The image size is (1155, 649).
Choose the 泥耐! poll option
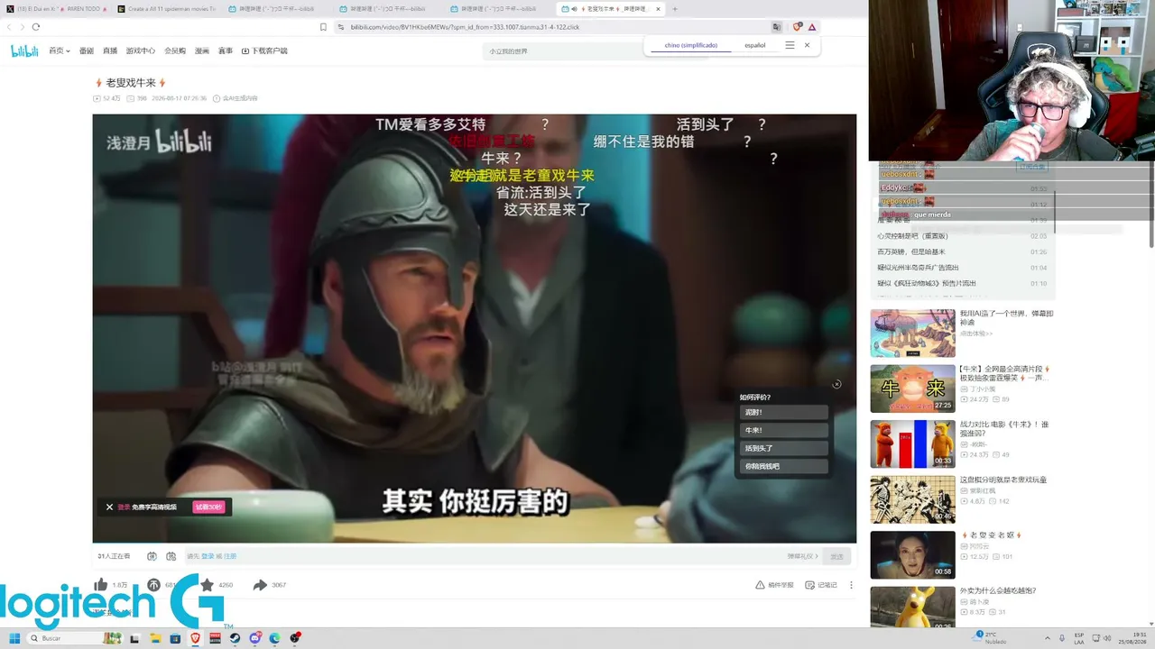click(782, 412)
